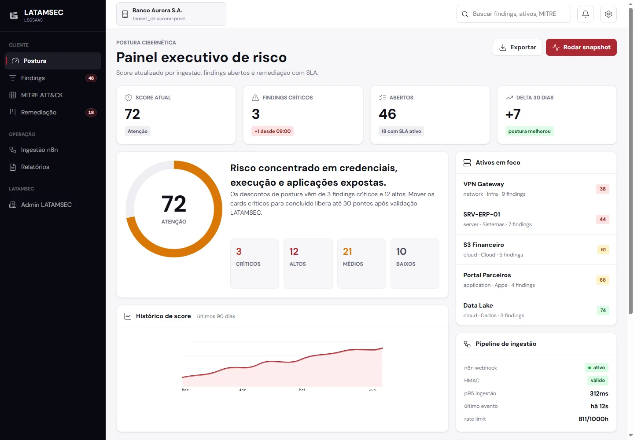Open Admin LATAMSEC section
634x440 pixels.
53,205
